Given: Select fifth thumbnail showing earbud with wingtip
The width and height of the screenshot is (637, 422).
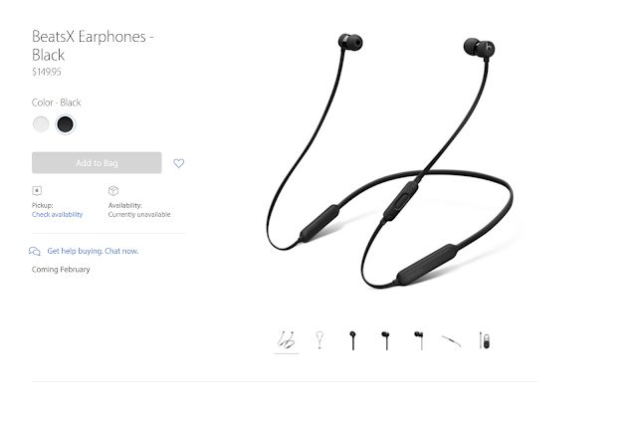Looking at the screenshot, I should tap(419, 340).
